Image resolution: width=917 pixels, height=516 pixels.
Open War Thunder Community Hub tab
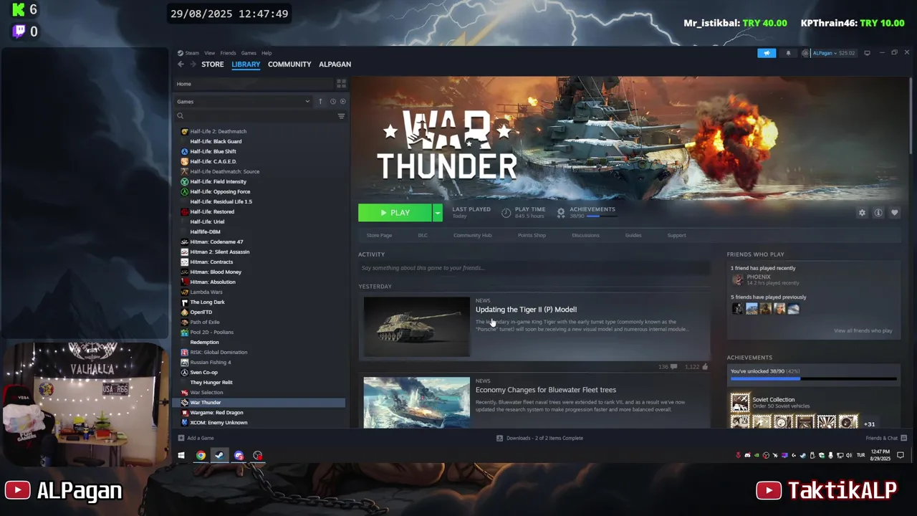point(472,235)
